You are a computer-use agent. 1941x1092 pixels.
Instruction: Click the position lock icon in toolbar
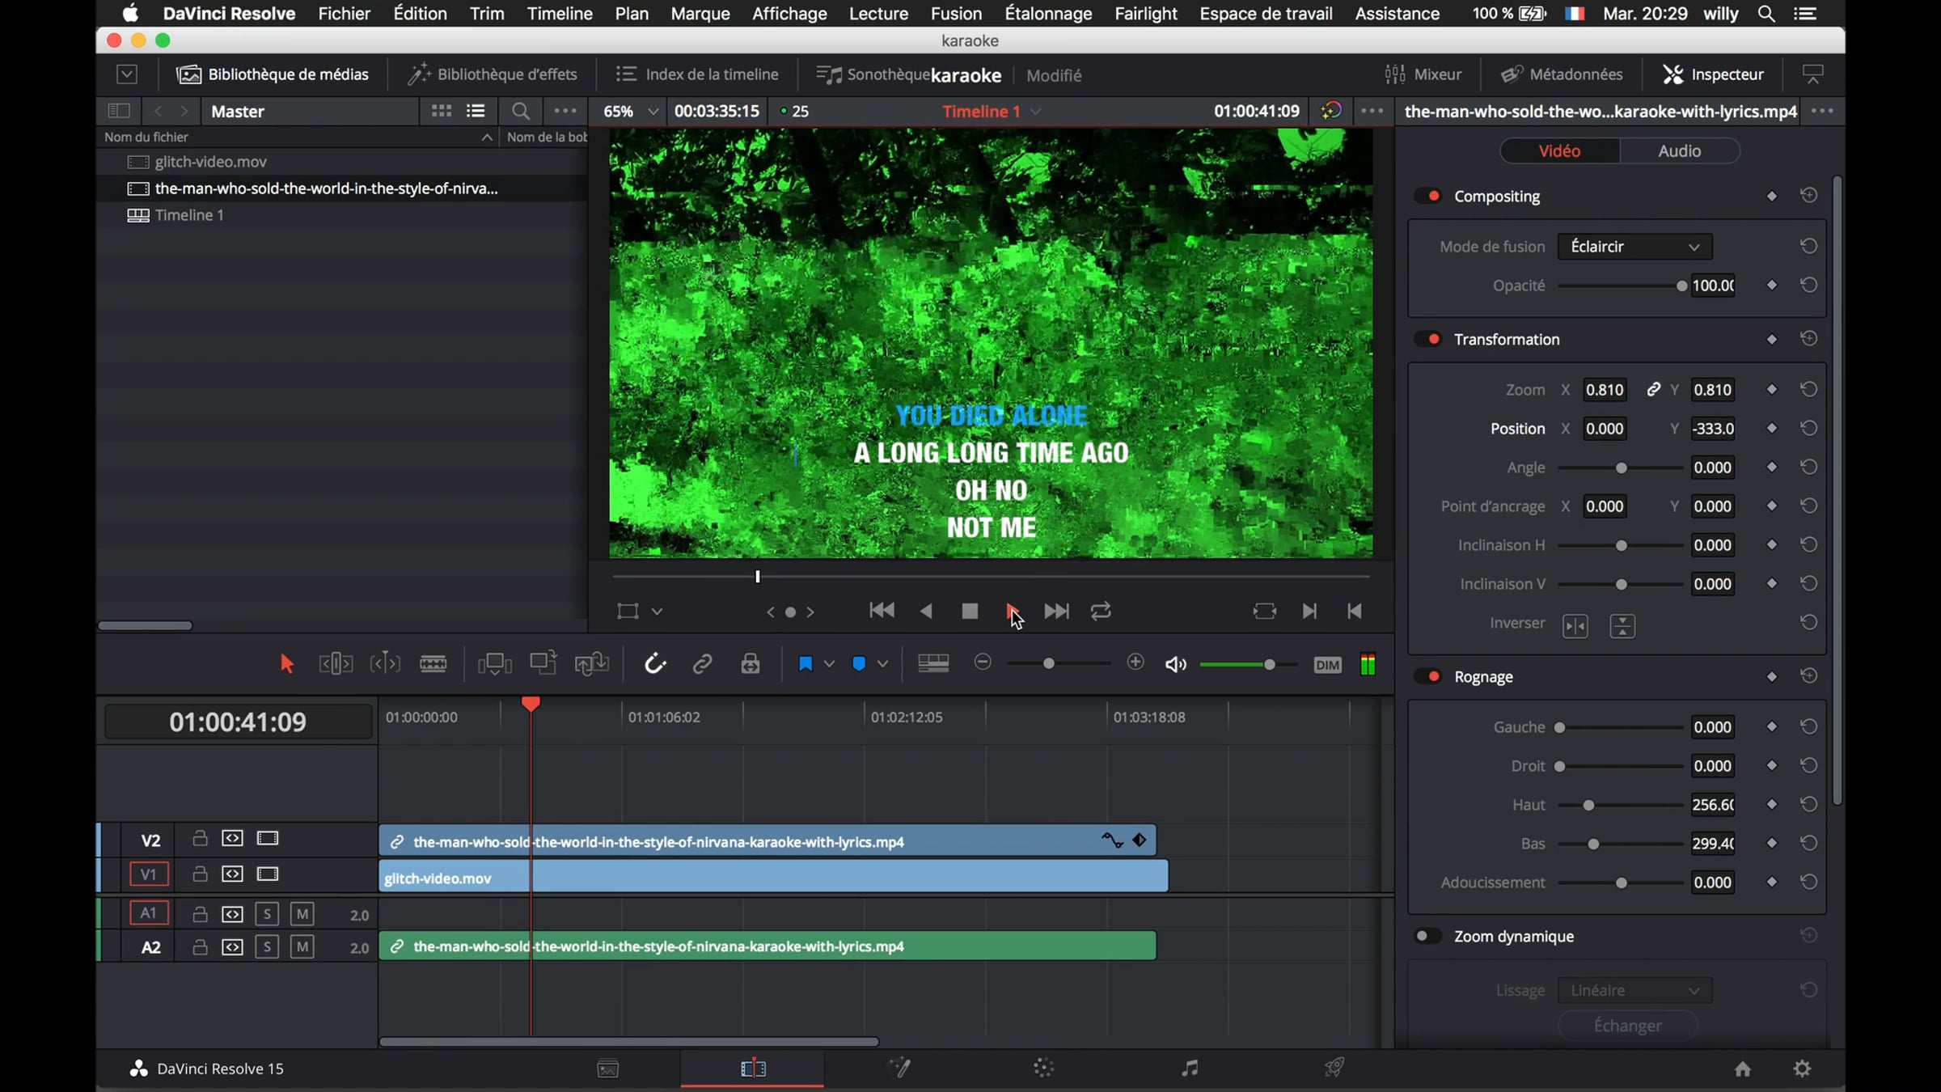751,664
